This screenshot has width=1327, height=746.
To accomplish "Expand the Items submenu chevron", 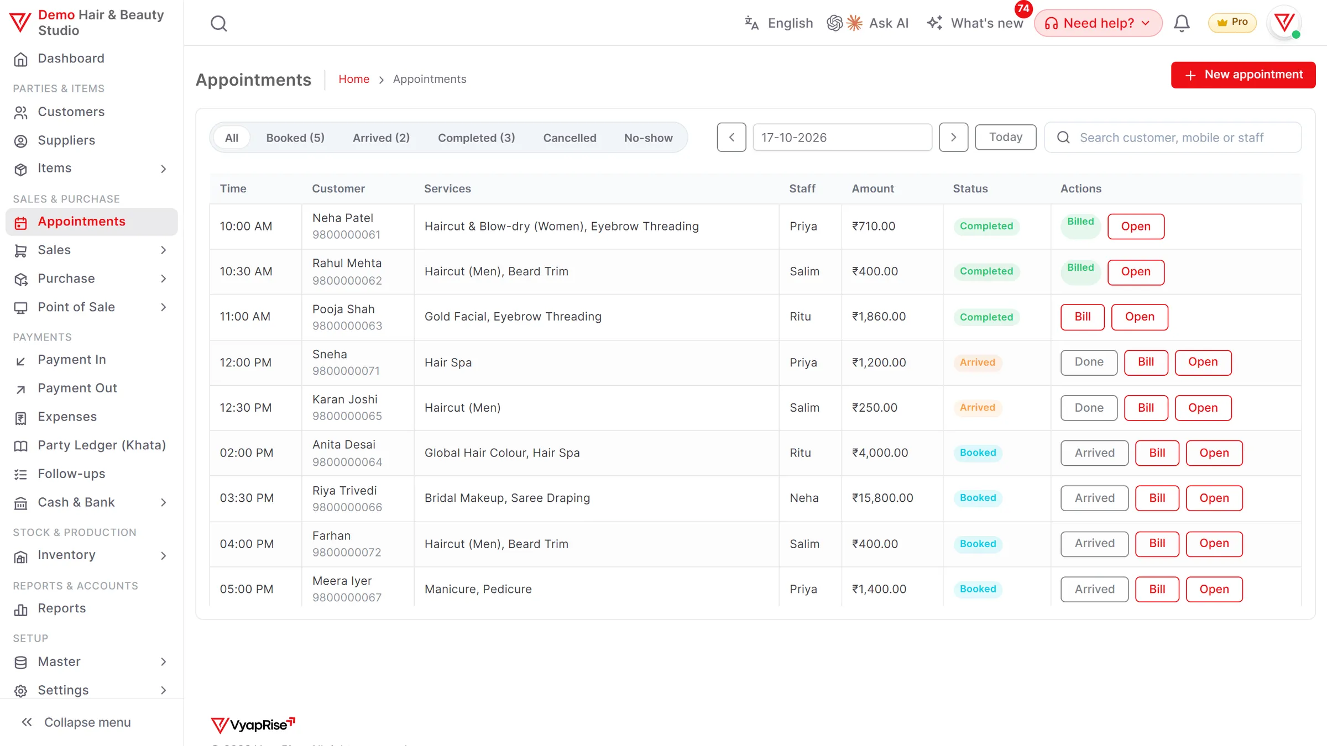I will (x=163, y=169).
